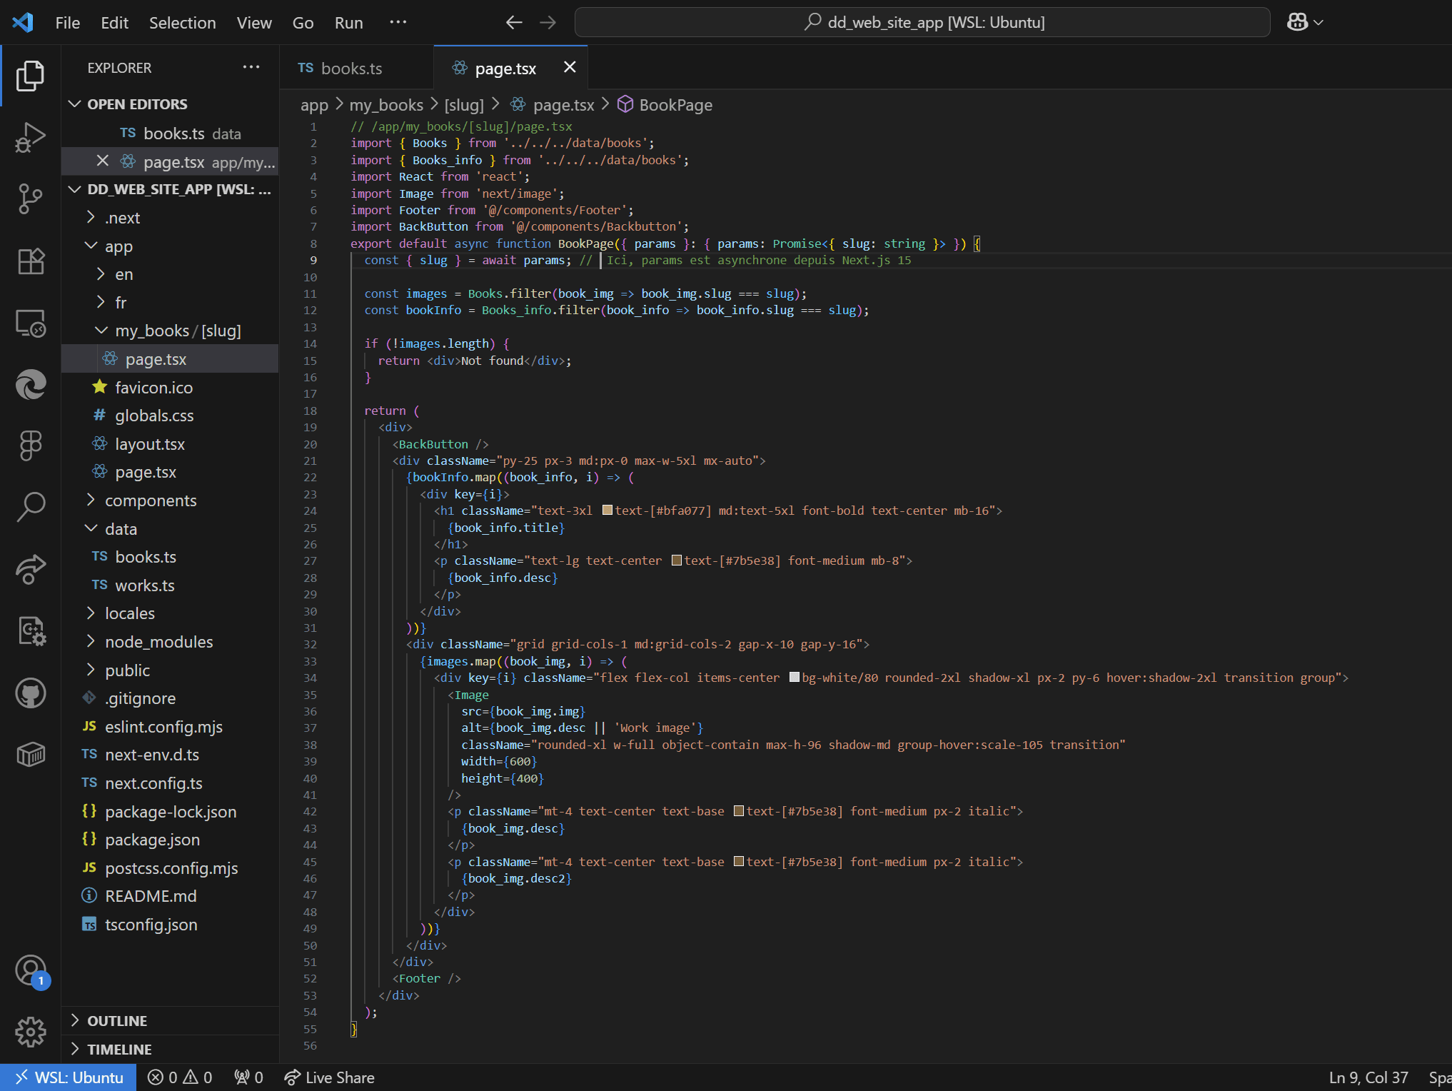Open the Source Control view
Screen dimensions: 1452x1091
tap(30, 199)
